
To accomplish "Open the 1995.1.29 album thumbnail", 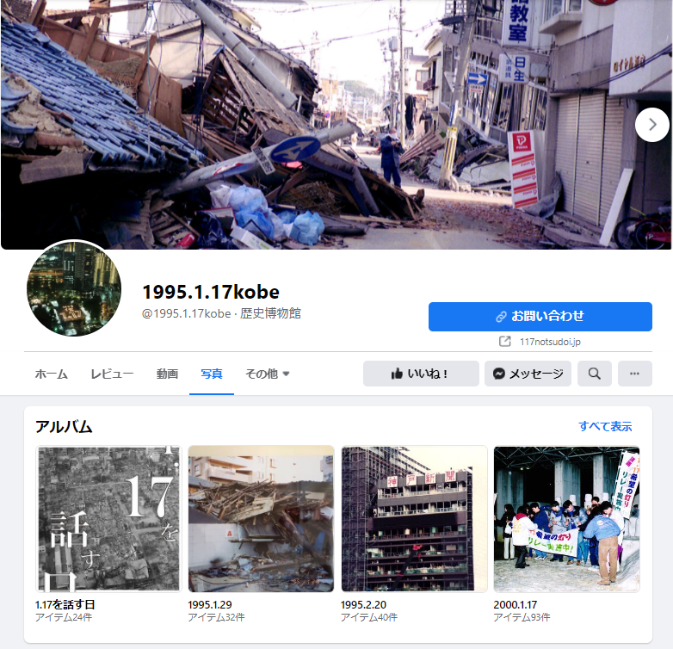I will pyautogui.click(x=262, y=519).
